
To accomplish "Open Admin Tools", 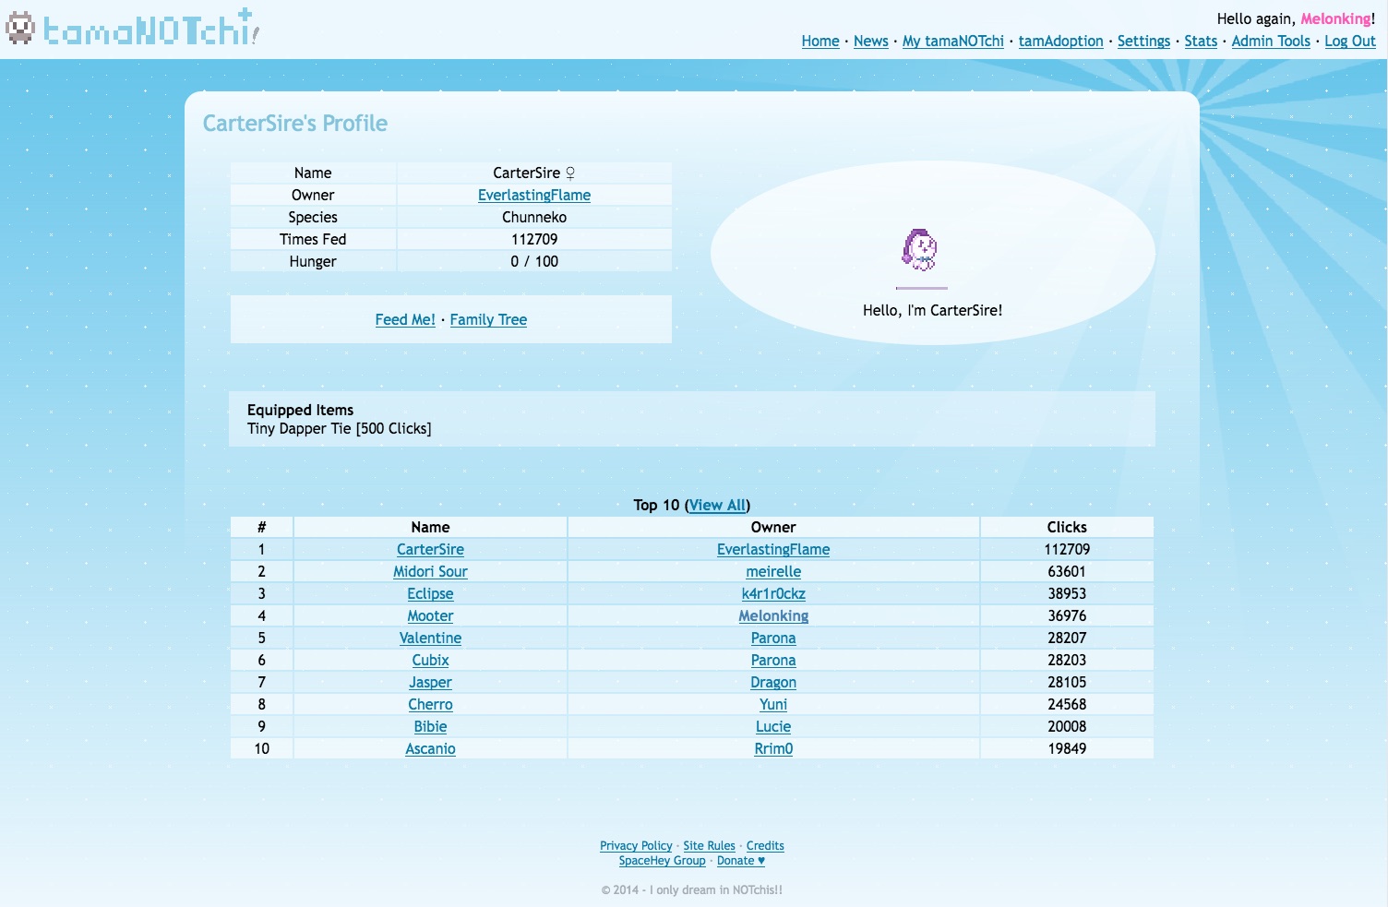I will 1271,42.
